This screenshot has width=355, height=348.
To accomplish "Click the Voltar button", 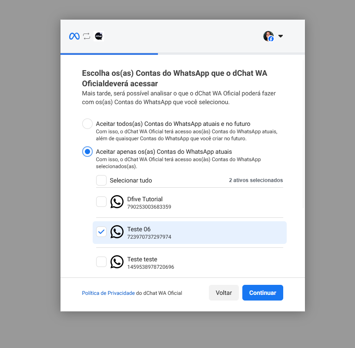I will (x=224, y=293).
